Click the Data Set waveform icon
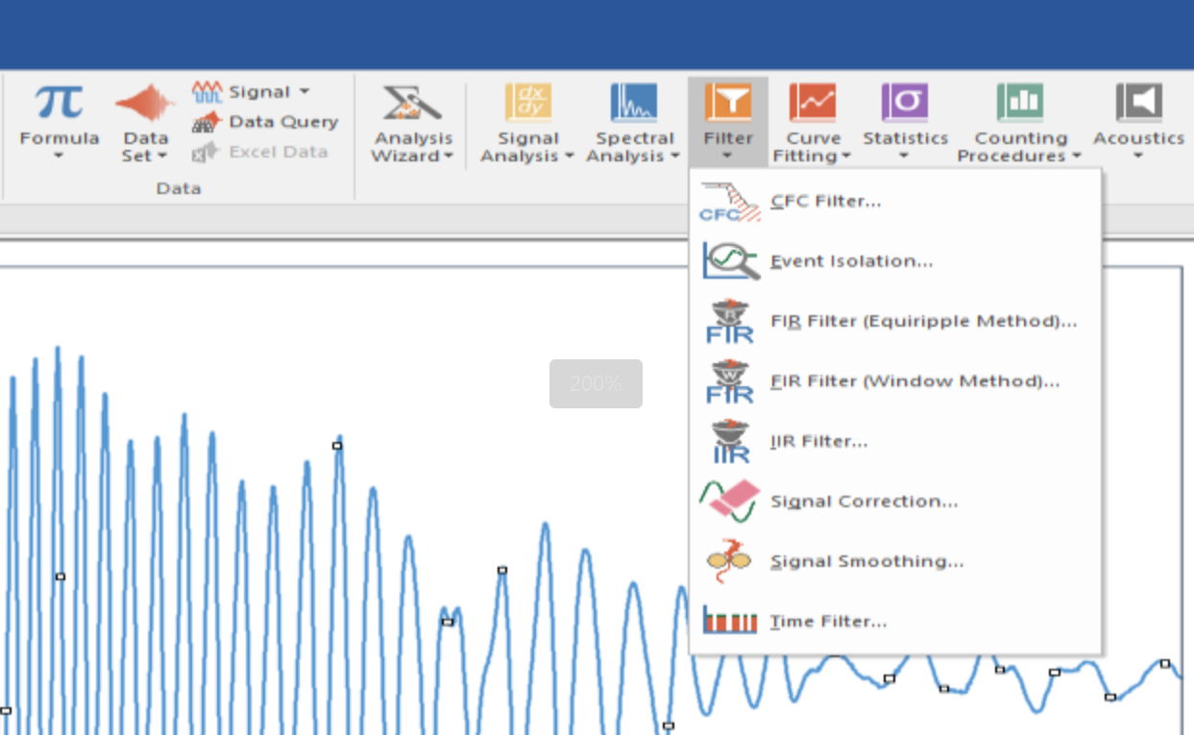 point(145,103)
